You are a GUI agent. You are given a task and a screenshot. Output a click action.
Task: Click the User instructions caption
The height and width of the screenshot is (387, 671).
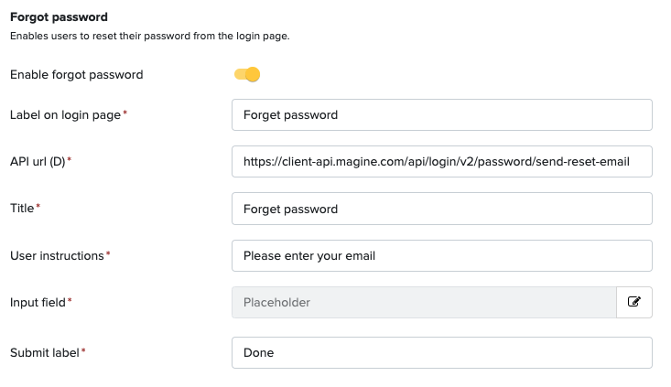pos(57,256)
